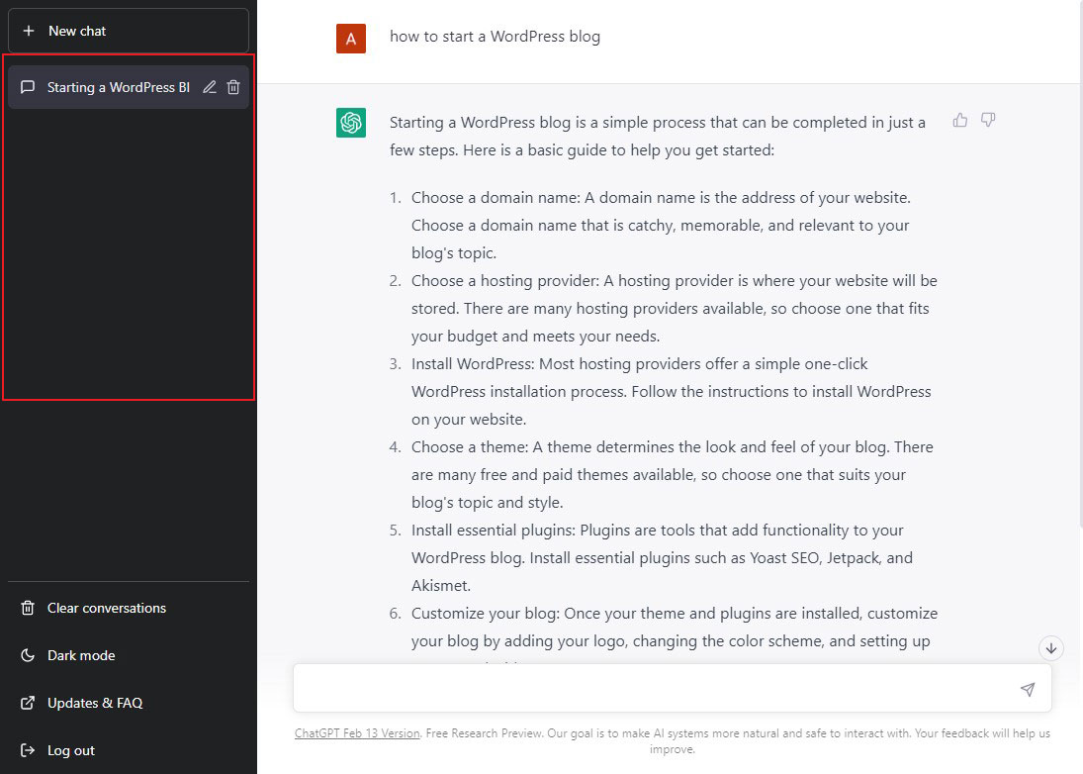Click the chat bubble icon beside Starting a WordPress
The width and height of the screenshot is (1083, 774).
[28, 87]
